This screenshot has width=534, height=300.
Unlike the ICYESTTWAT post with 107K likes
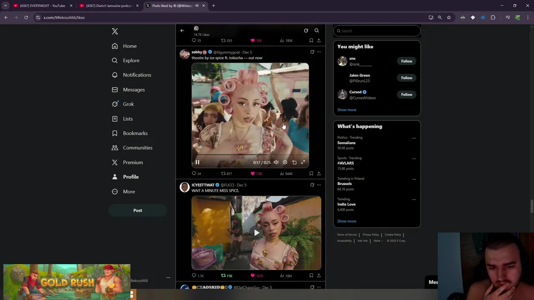257,276
